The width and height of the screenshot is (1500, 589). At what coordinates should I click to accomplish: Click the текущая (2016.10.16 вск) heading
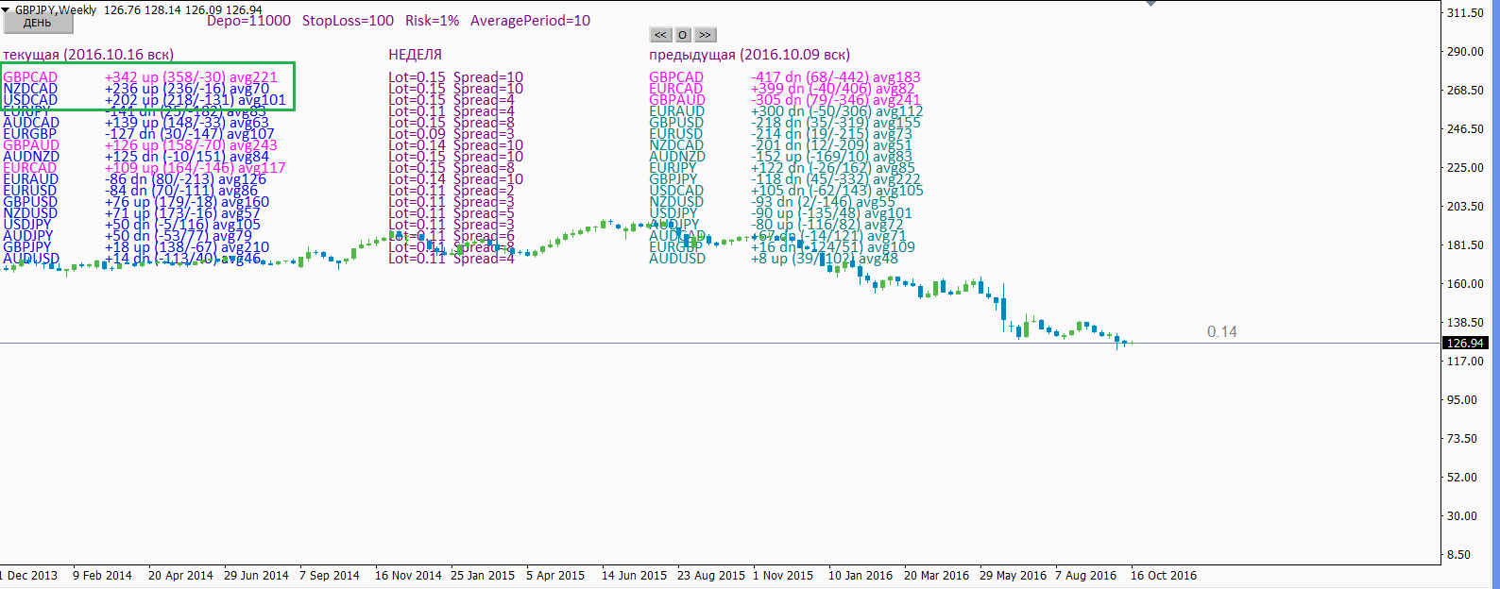tap(88, 55)
